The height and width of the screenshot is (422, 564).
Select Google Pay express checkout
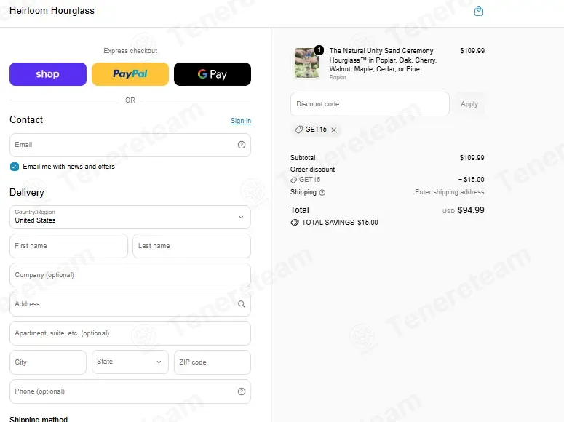(x=213, y=74)
